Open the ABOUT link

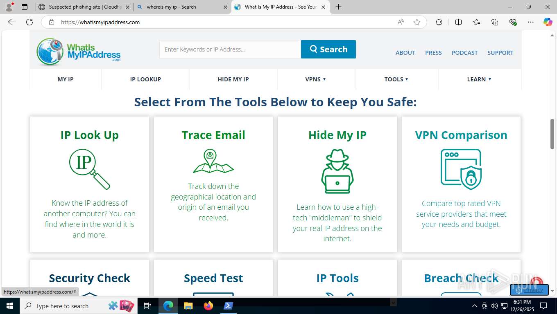[x=405, y=53]
